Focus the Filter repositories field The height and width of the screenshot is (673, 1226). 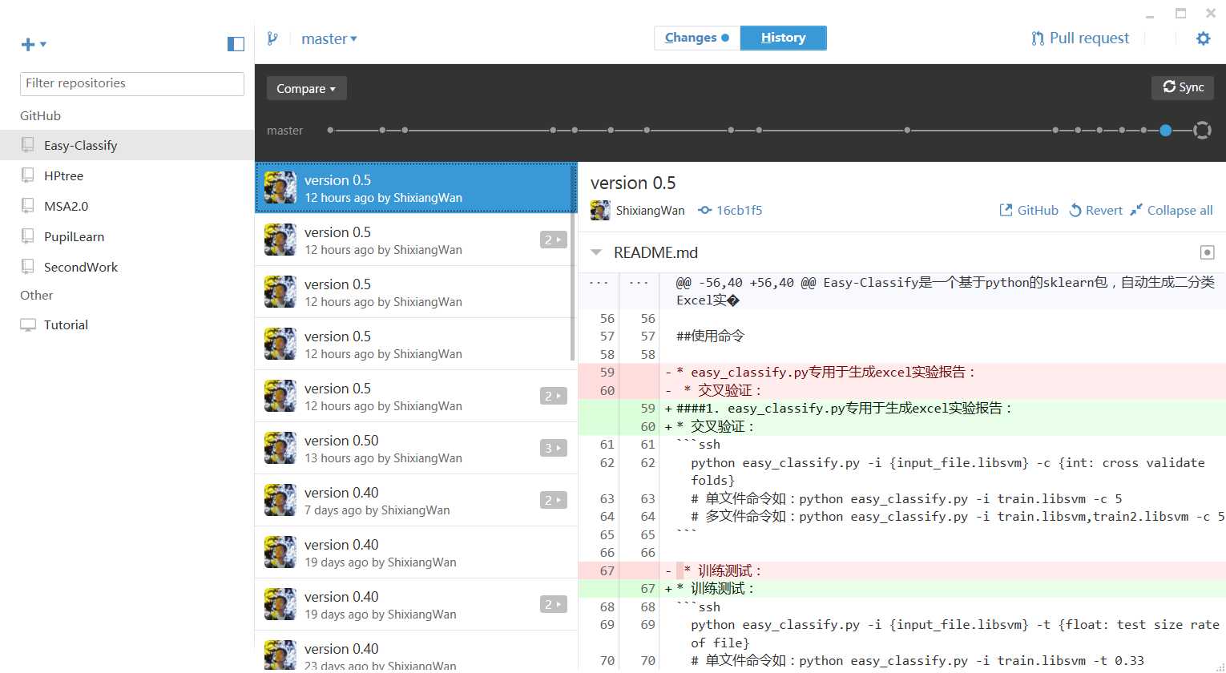click(x=132, y=83)
